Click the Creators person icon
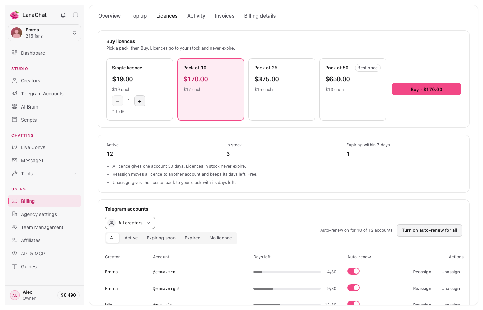 pos(14,80)
